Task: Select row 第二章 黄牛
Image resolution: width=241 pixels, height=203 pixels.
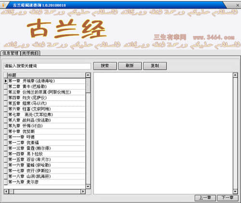Action: pos(46,86)
